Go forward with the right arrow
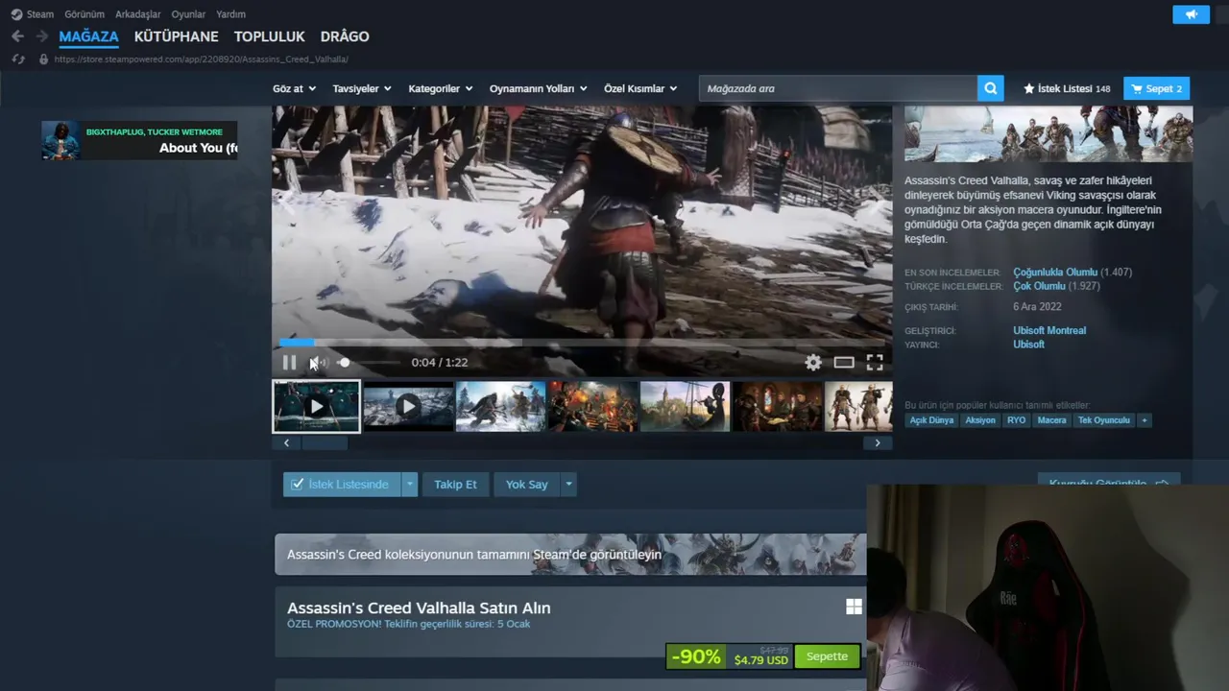This screenshot has height=691, width=1229. (x=41, y=36)
